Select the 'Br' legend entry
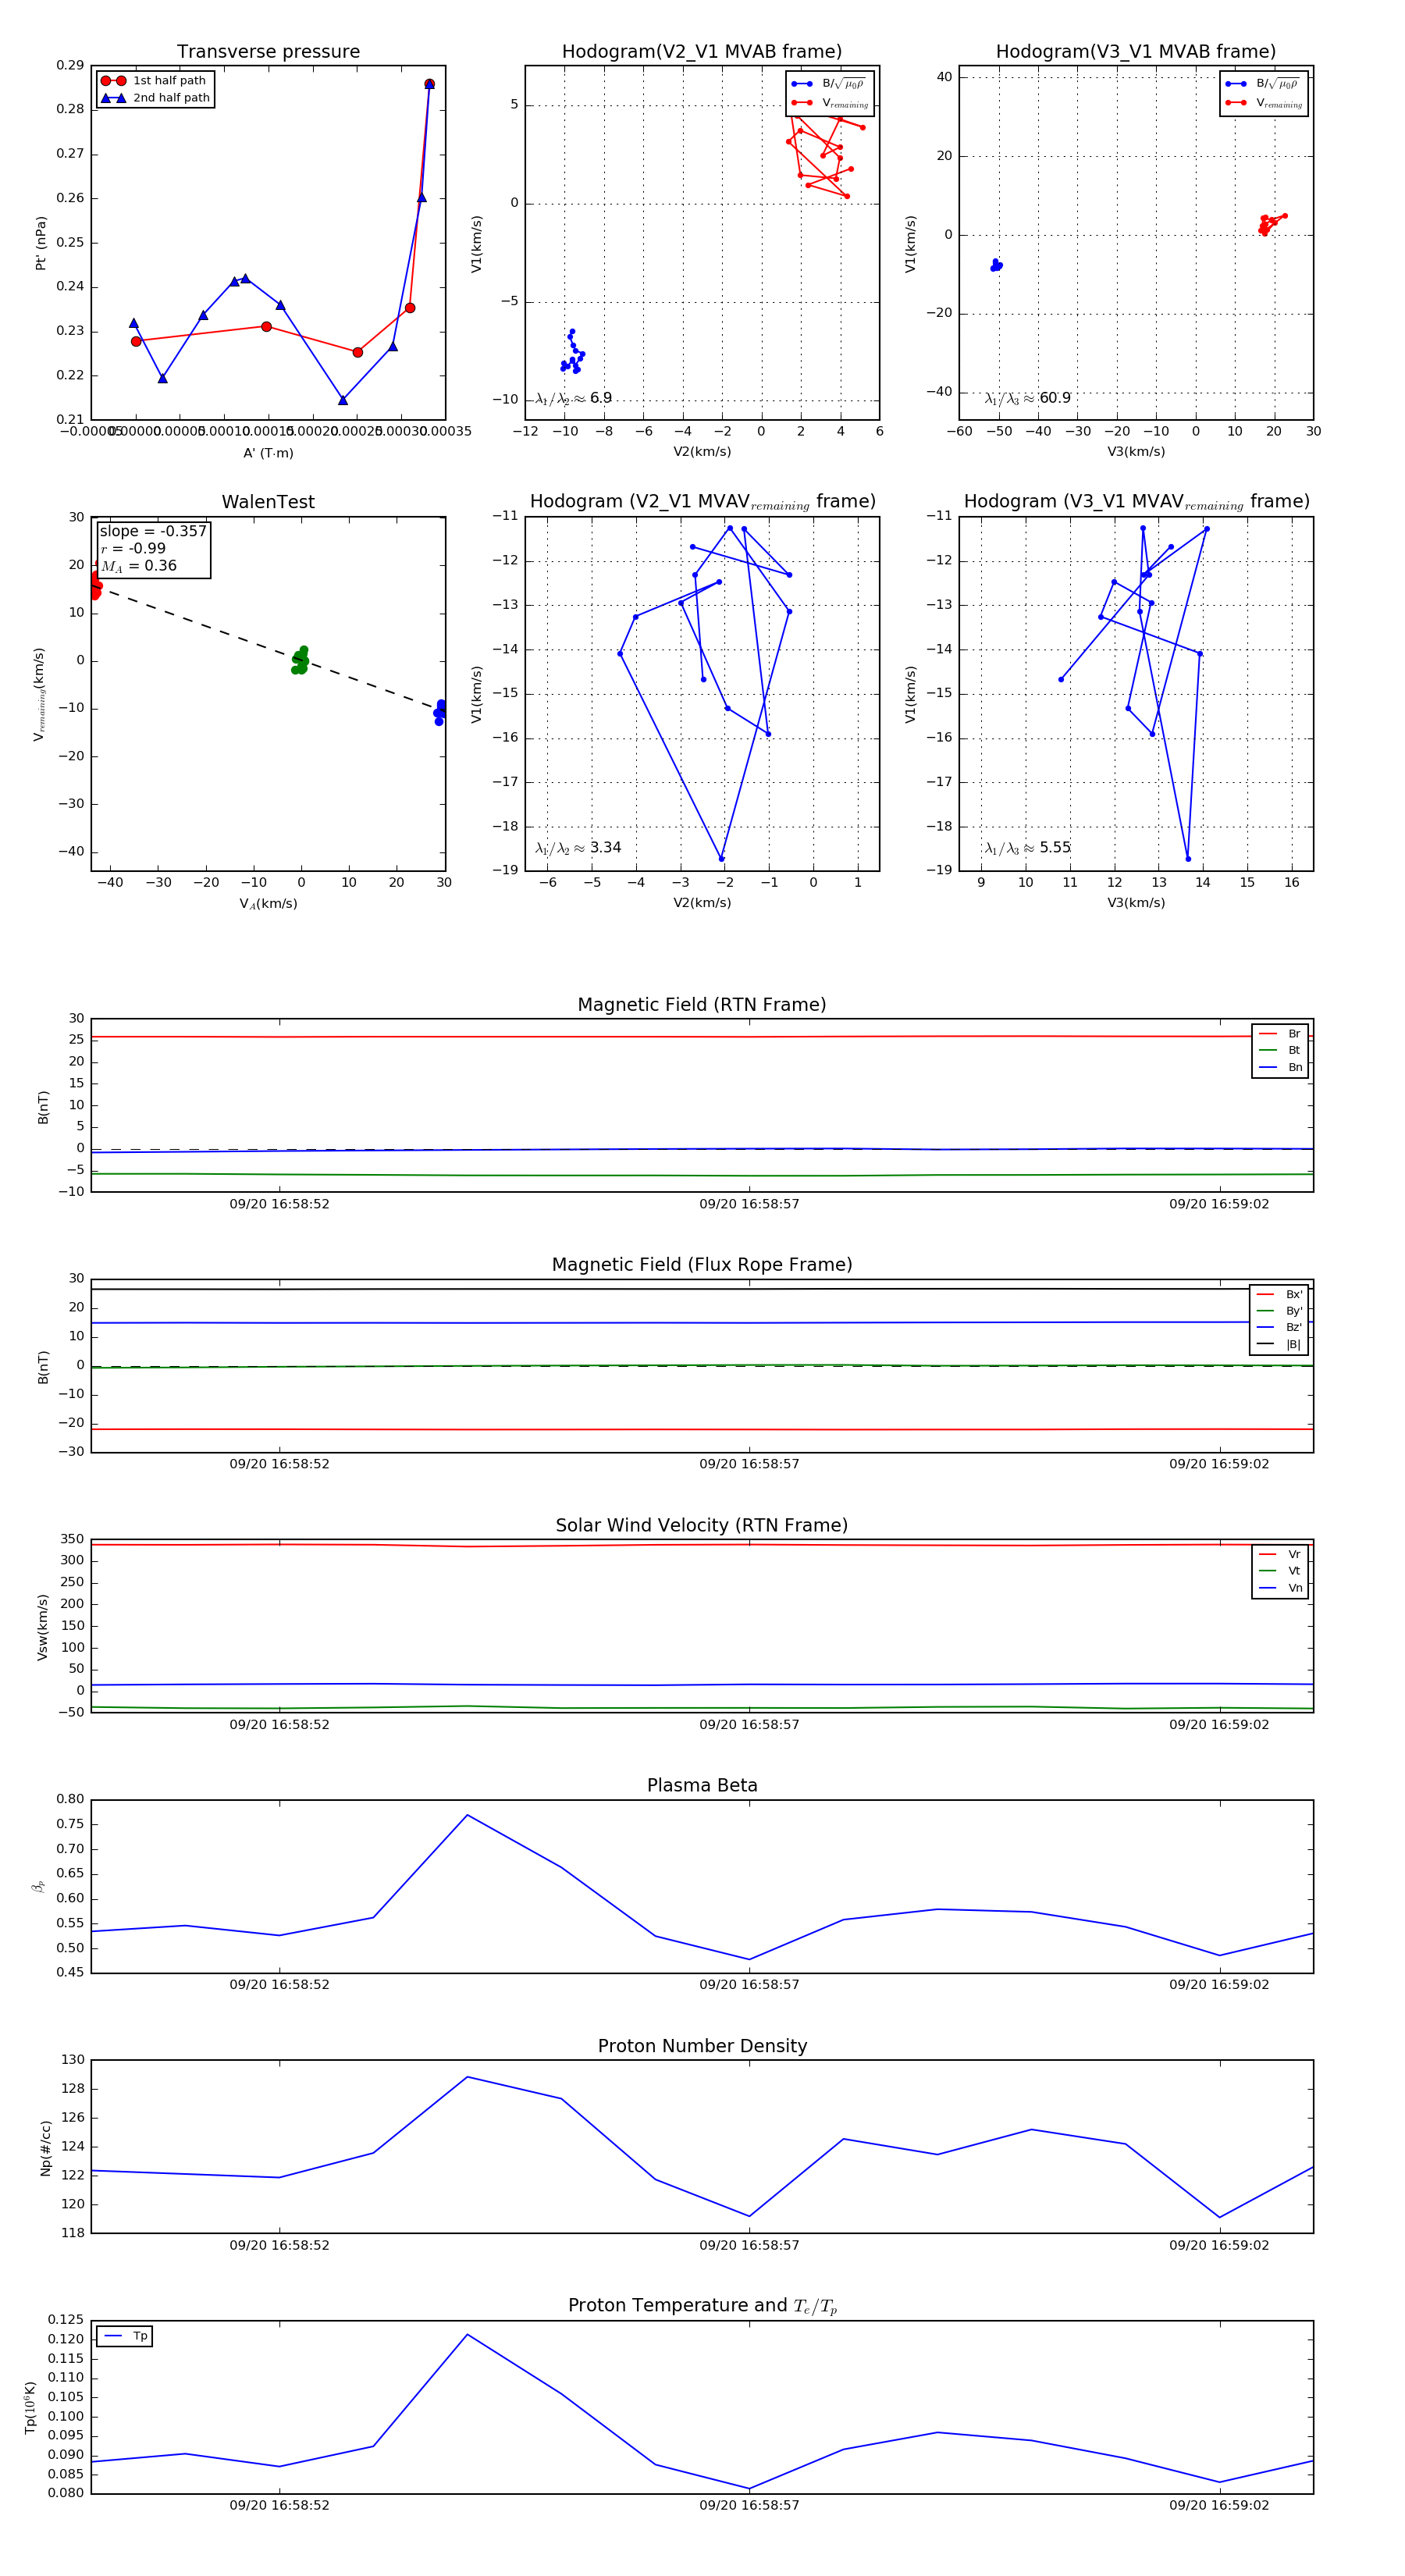 coord(1280,1034)
